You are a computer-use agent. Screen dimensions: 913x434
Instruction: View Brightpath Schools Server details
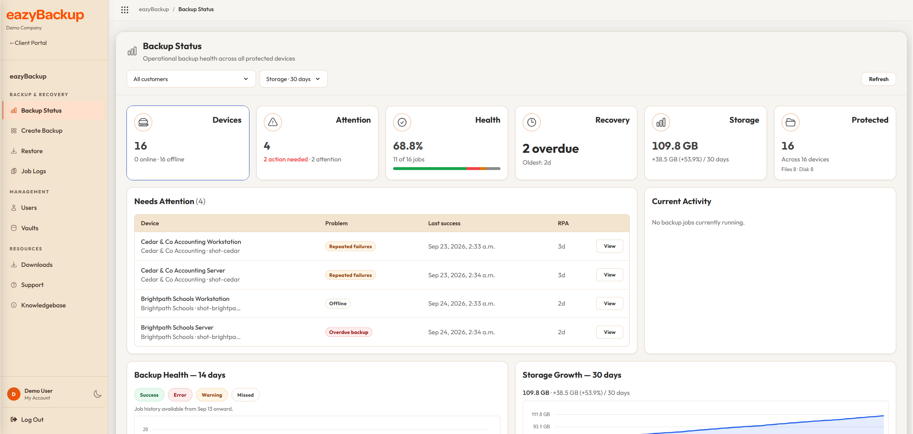609,332
